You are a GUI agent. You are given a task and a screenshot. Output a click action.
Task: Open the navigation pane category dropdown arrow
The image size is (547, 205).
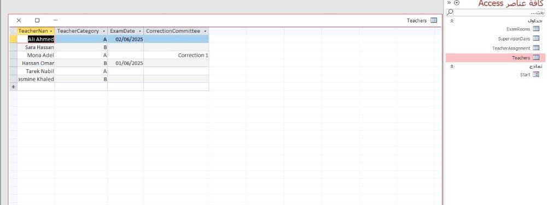click(457, 3)
